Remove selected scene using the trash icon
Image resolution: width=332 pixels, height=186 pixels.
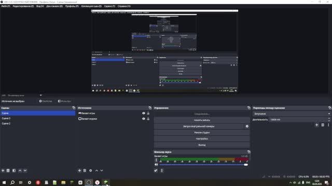click(8, 171)
